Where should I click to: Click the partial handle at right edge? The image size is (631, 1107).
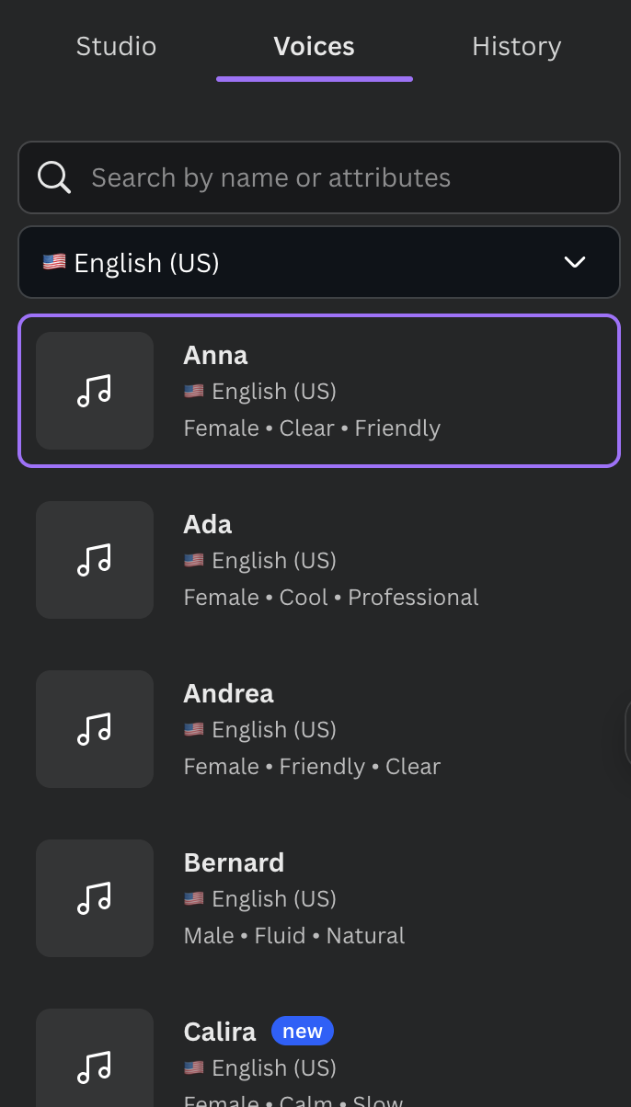(627, 732)
